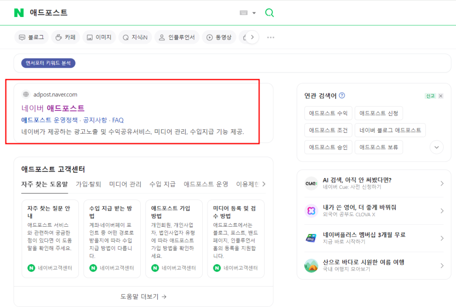The width and height of the screenshot is (456, 307).
Task: Click the green search magnifier icon
Action: pyautogui.click(x=269, y=13)
